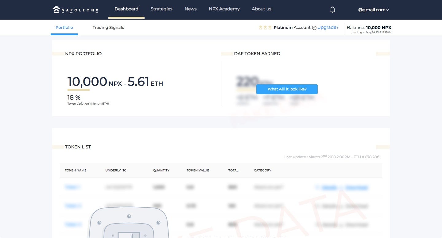The width and height of the screenshot is (442, 238).
Task: Click the TOKEN NAME column header
Action: pyautogui.click(x=76, y=170)
